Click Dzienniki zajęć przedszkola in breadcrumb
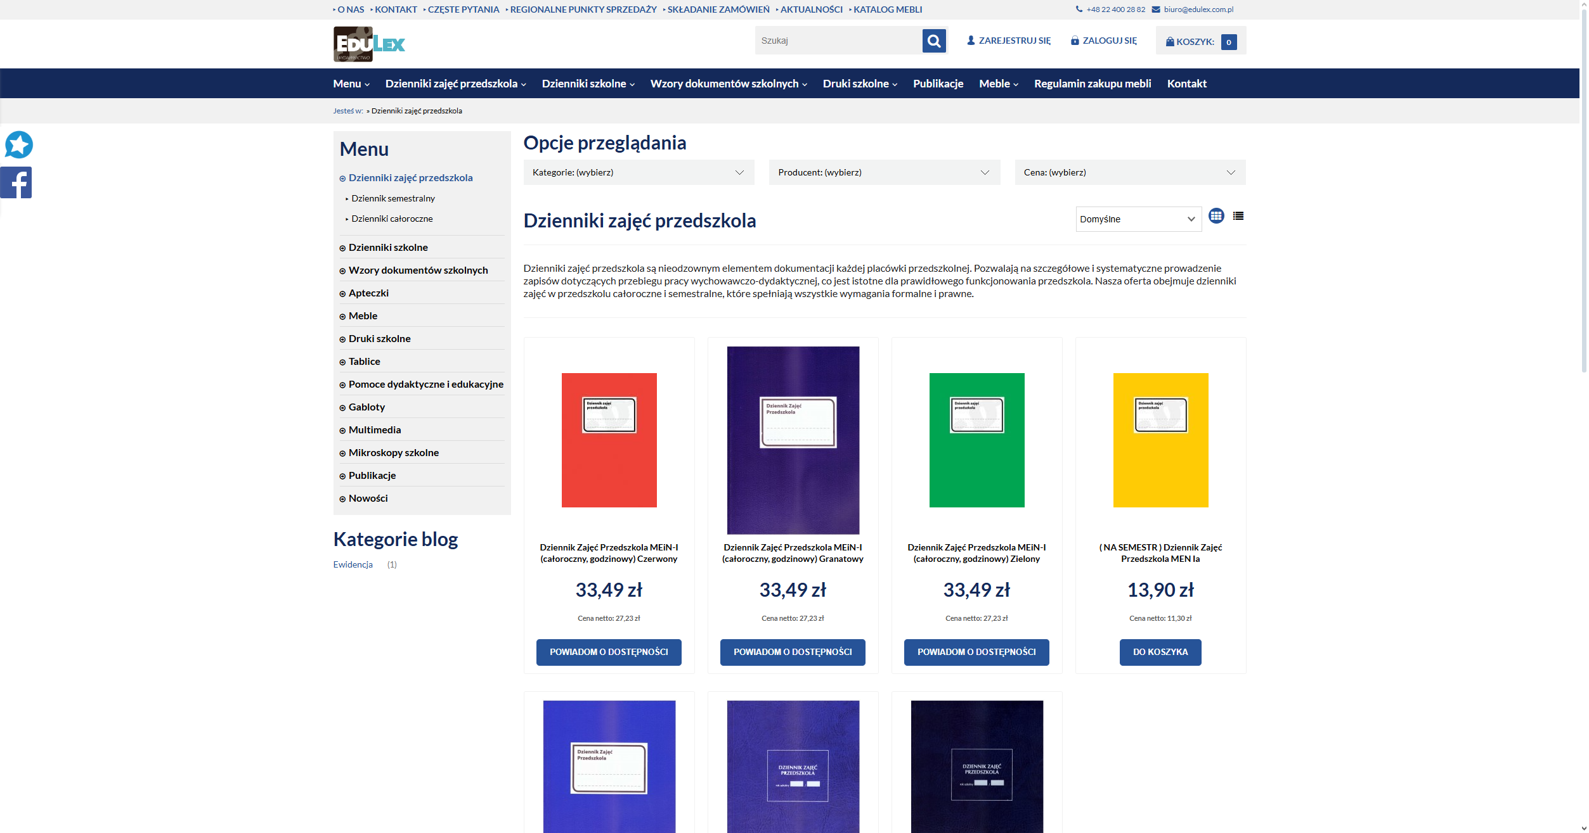Image resolution: width=1589 pixels, height=833 pixels. (x=417, y=111)
